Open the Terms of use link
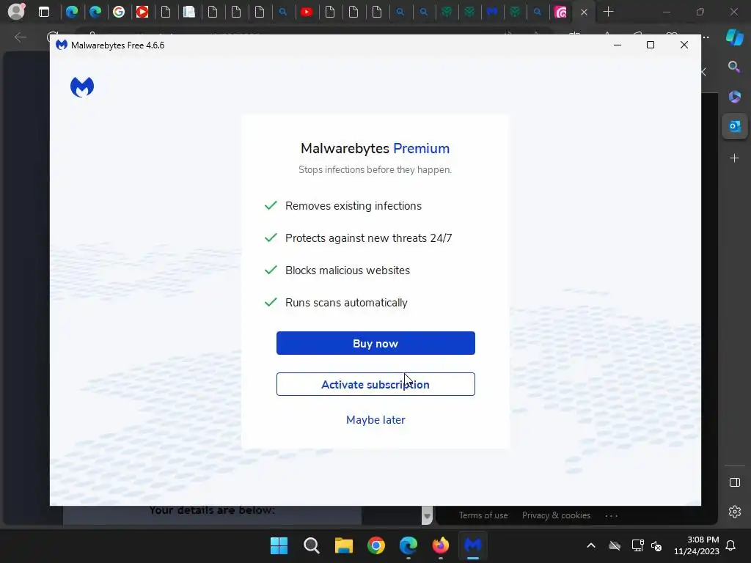751x563 pixels. pos(483,515)
